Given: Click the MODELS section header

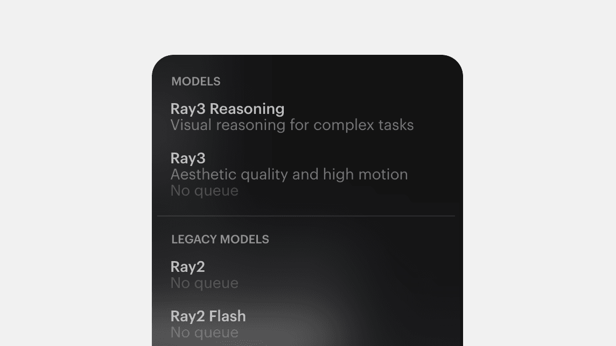Looking at the screenshot, I should click(x=195, y=82).
